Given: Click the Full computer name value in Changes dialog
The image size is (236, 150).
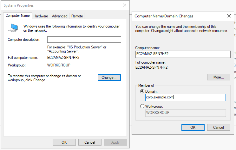Looking at the screenshot, I should click(151, 67).
